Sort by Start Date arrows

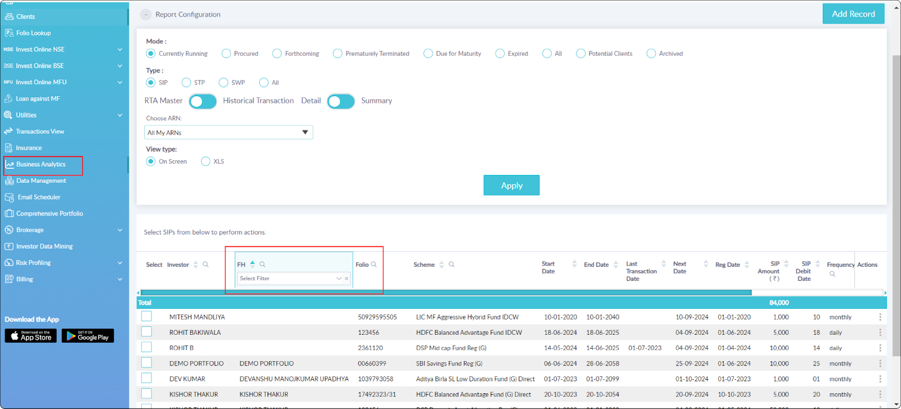[574, 263]
